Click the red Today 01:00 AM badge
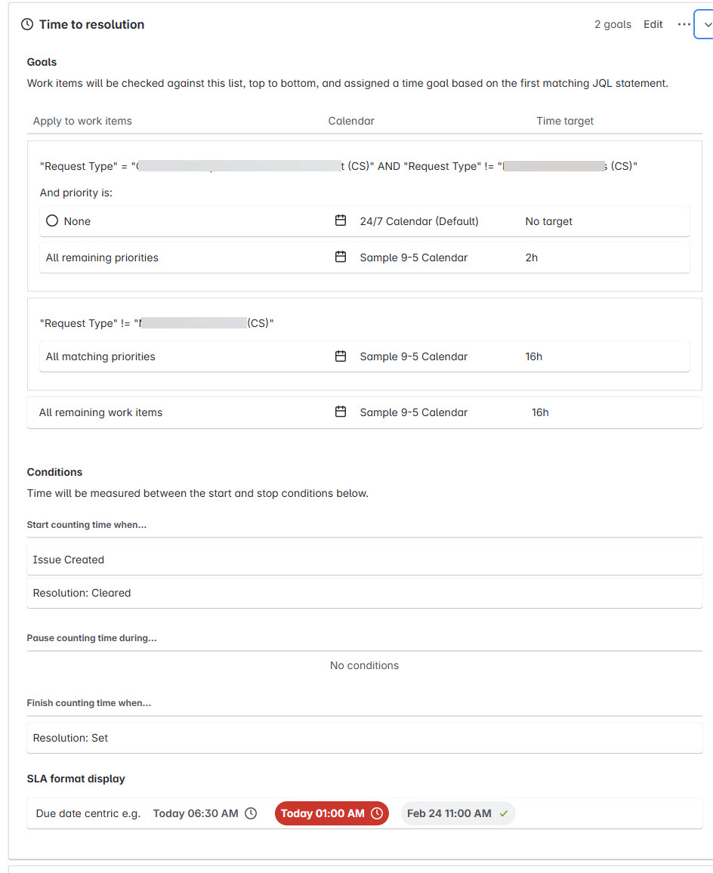The width and height of the screenshot is (713, 873). 332,813
